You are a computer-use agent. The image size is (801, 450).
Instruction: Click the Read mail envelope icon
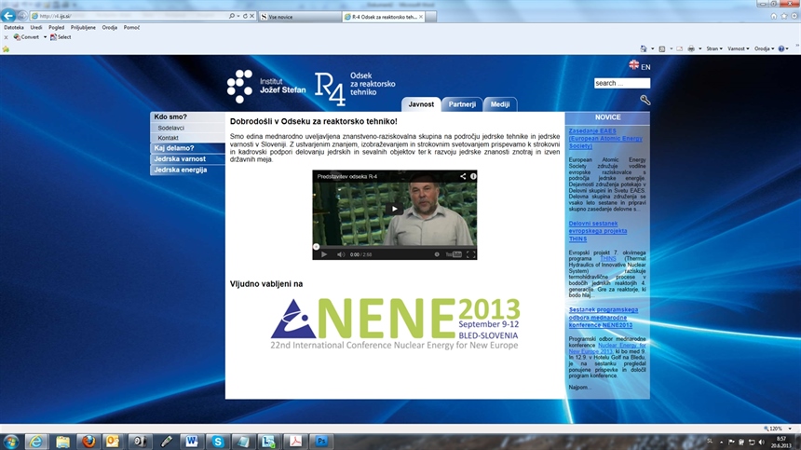pos(679,48)
